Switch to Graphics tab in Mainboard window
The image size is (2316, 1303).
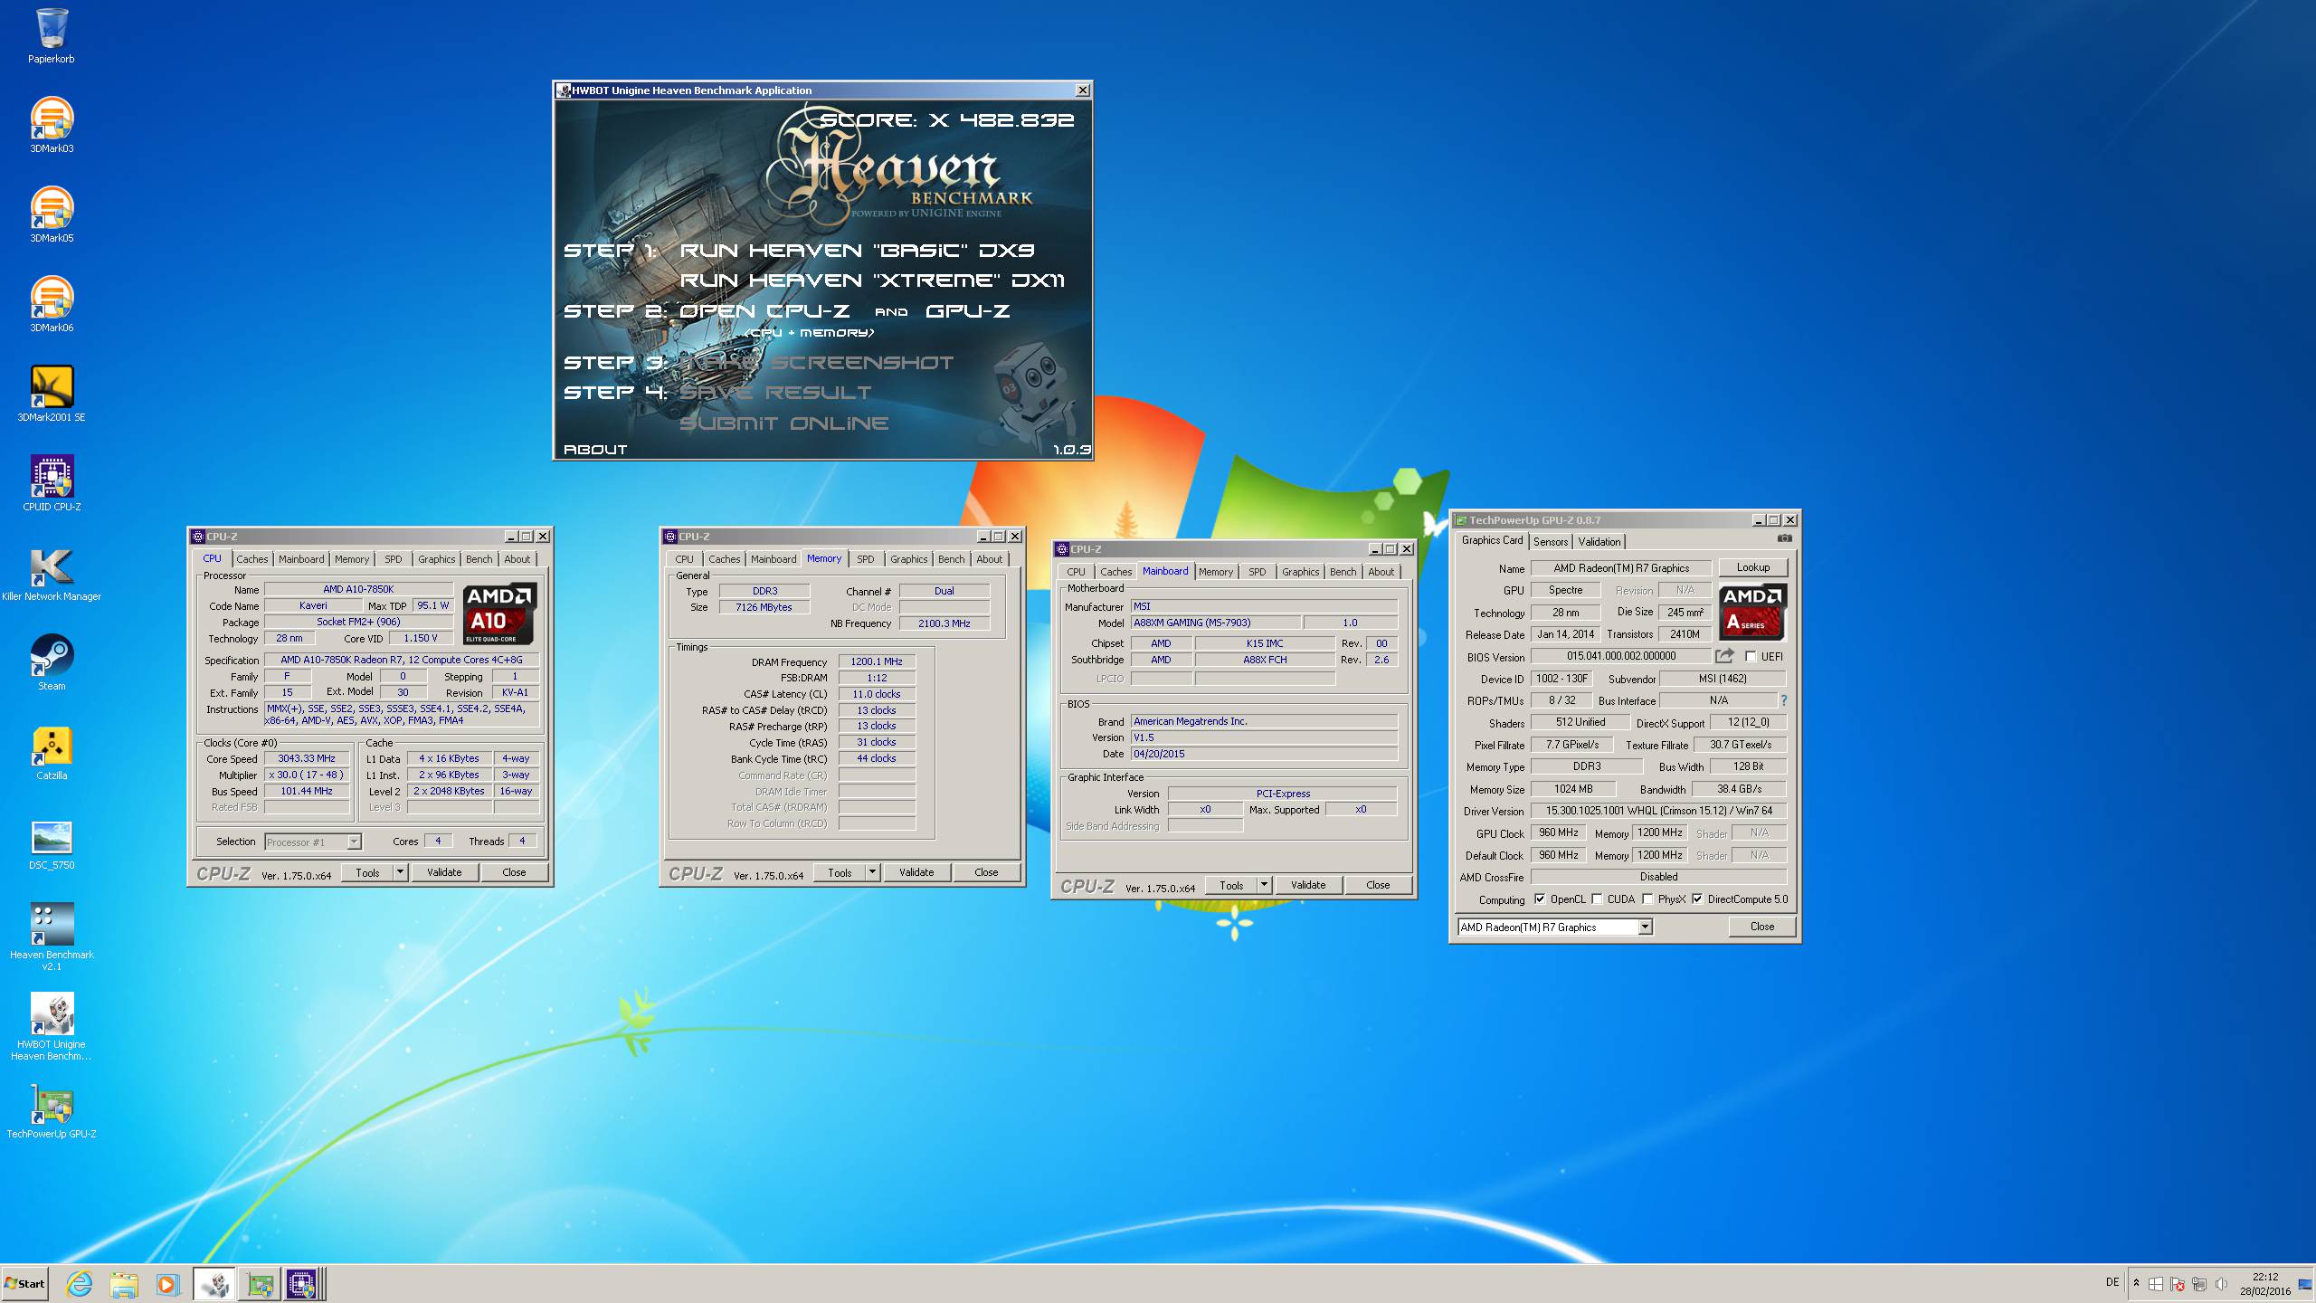coord(1300,572)
